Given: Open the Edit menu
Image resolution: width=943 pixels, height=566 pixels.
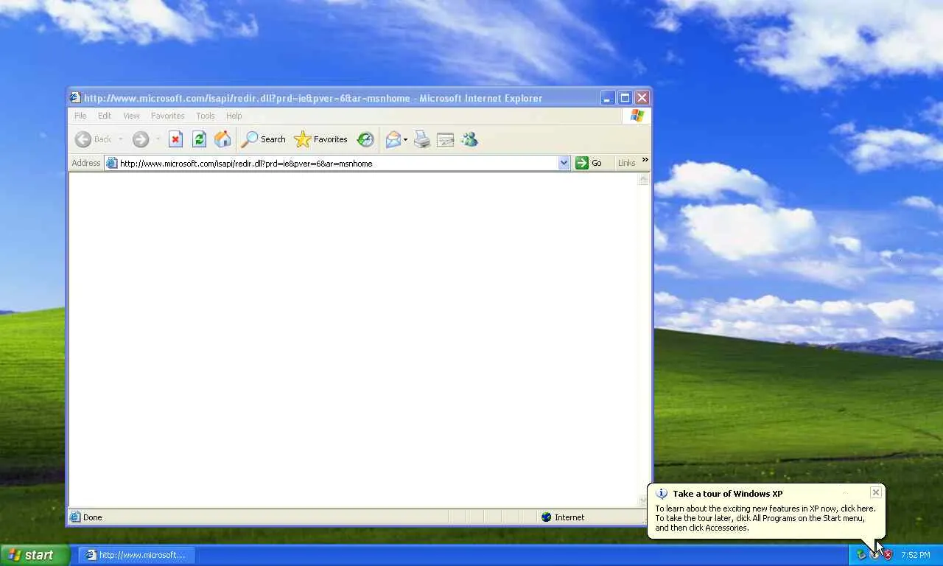Looking at the screenshot, I should 105,116.
